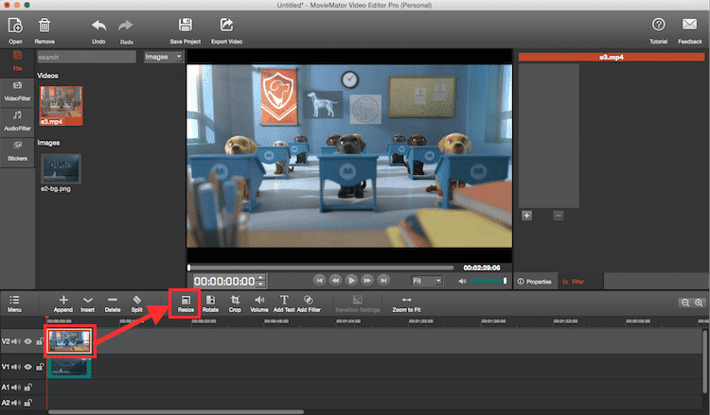Lock the A2 audio track

[28, 403]
